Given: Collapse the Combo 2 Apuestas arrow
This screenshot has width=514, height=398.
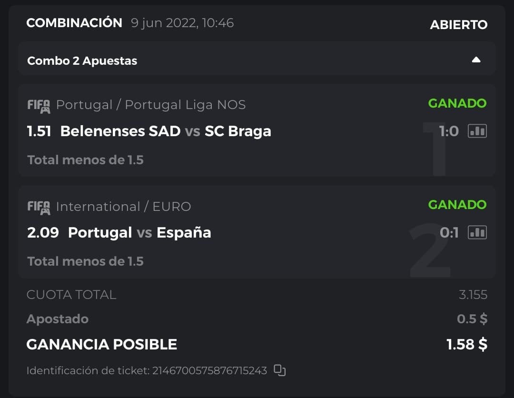Looking at the screenshot, I should 476,60.
